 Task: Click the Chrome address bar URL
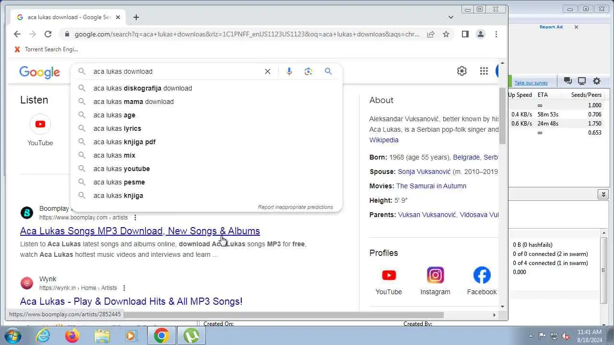pyautogui.click(x=247, y=34)
